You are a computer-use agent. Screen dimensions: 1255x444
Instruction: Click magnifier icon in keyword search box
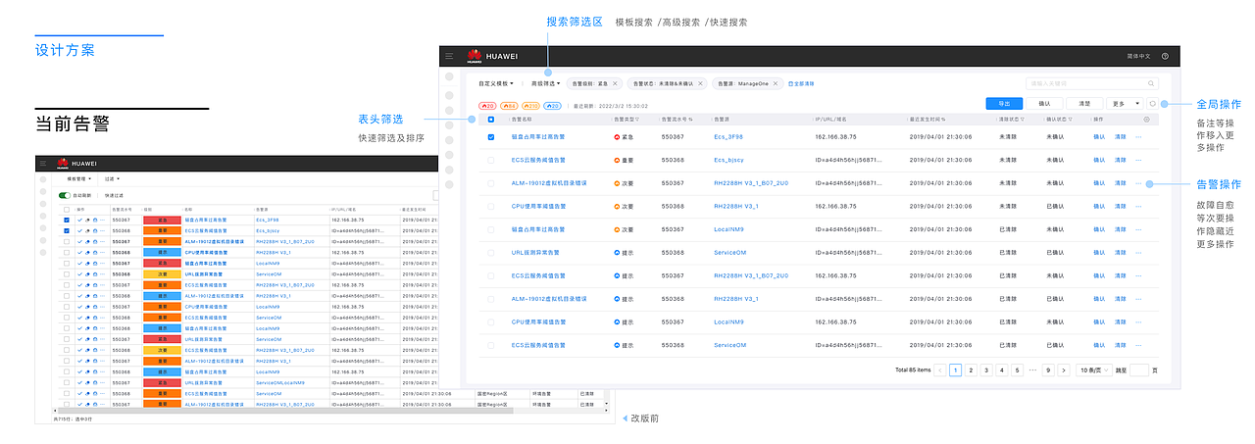[x=1151, y=83]
